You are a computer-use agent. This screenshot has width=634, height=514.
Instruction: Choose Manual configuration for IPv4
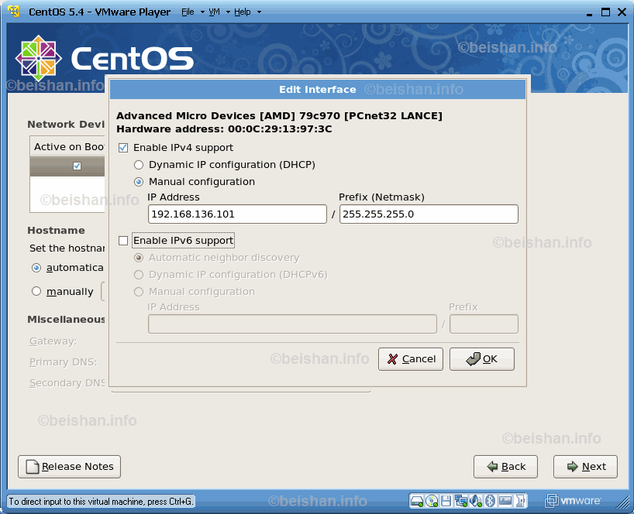click(139, 182)
